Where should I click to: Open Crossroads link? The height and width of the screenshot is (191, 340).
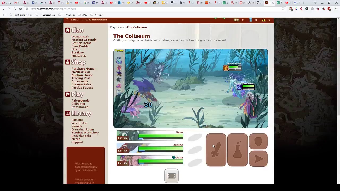[x=80, y=81]
